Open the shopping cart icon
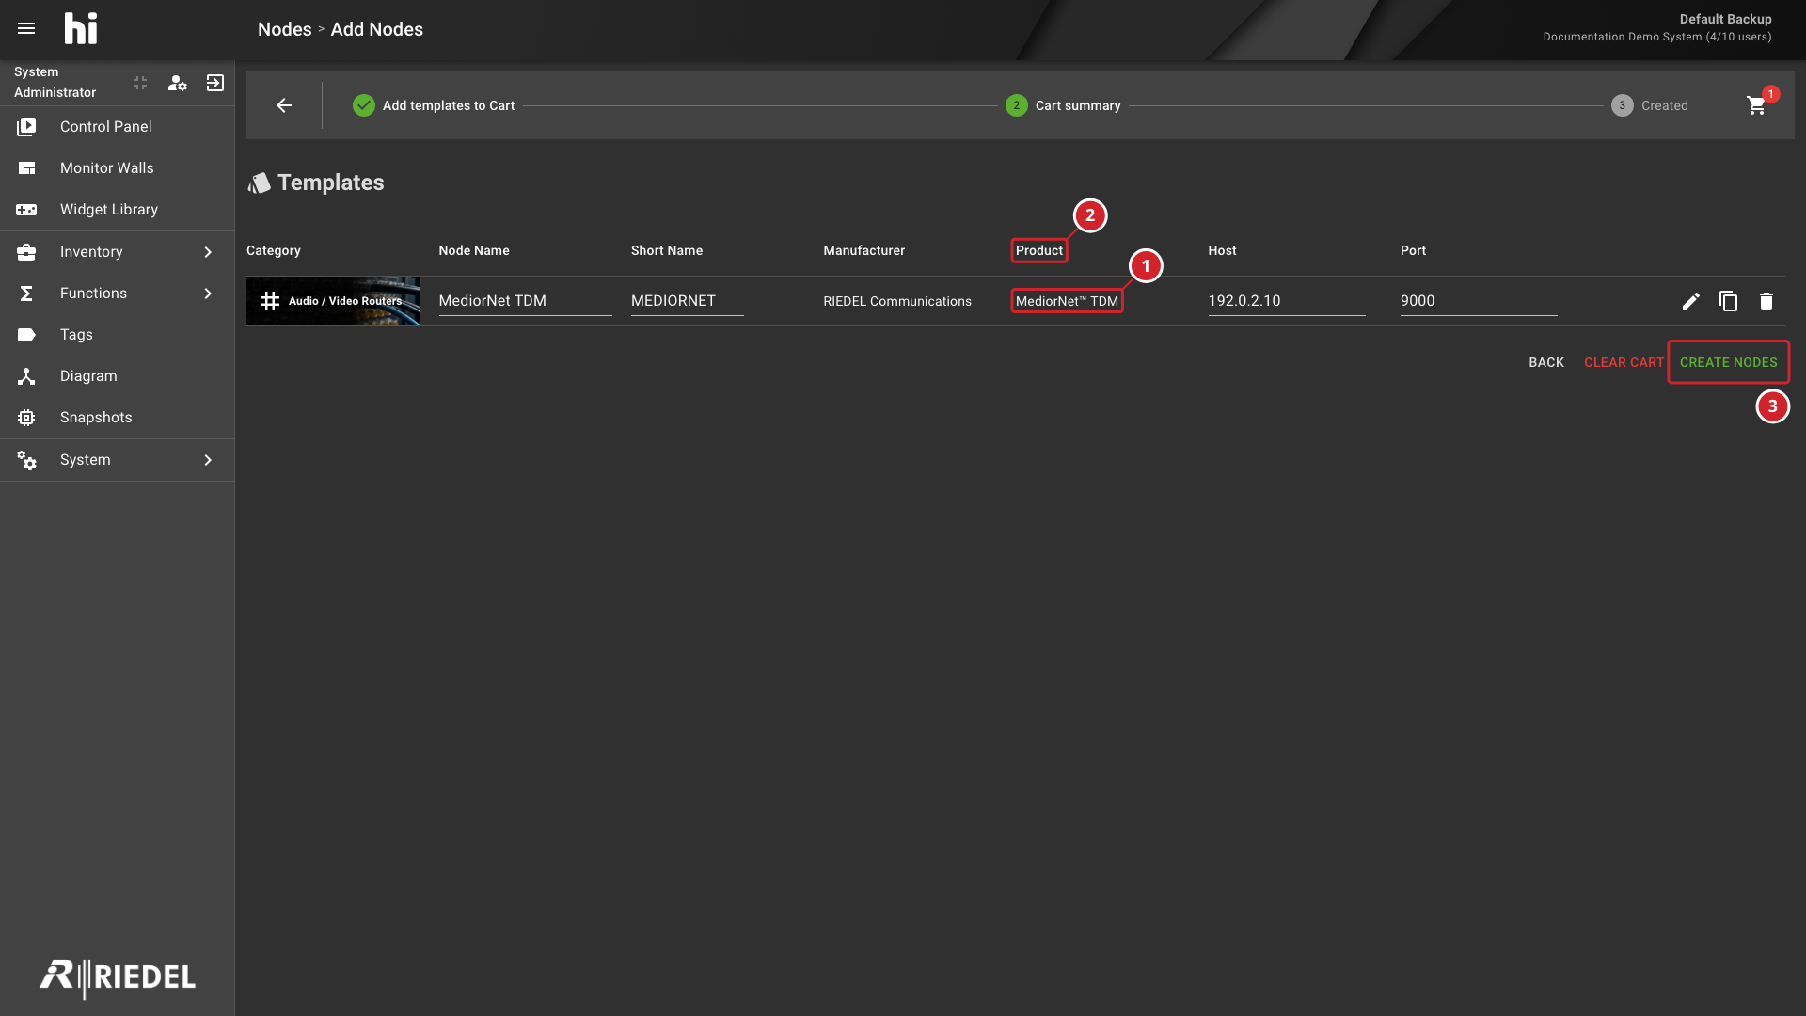 click(x=1756, y=105)
